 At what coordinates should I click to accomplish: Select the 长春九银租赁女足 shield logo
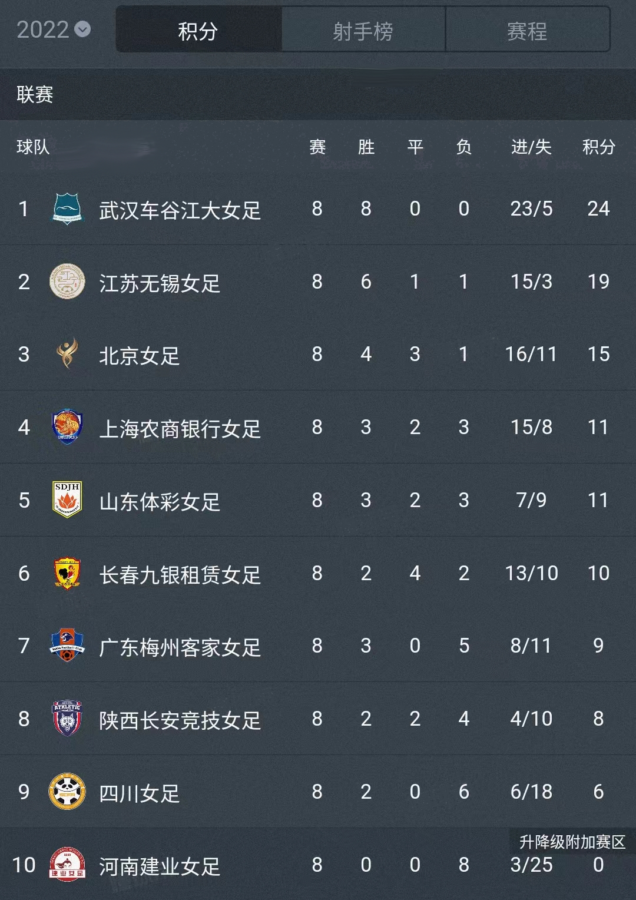[x=67, y=573]
